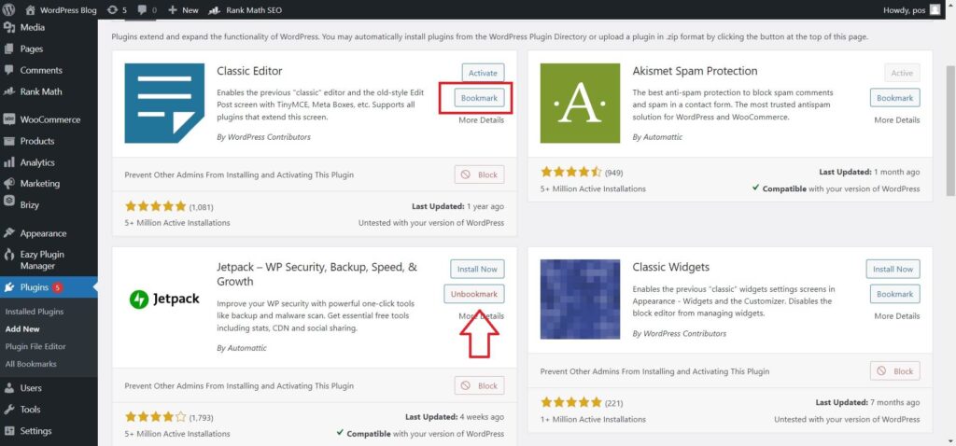This screenshot has width=956, height=446.
Task: Click the Products sidebar icon
Action: (x=9, y=141)
